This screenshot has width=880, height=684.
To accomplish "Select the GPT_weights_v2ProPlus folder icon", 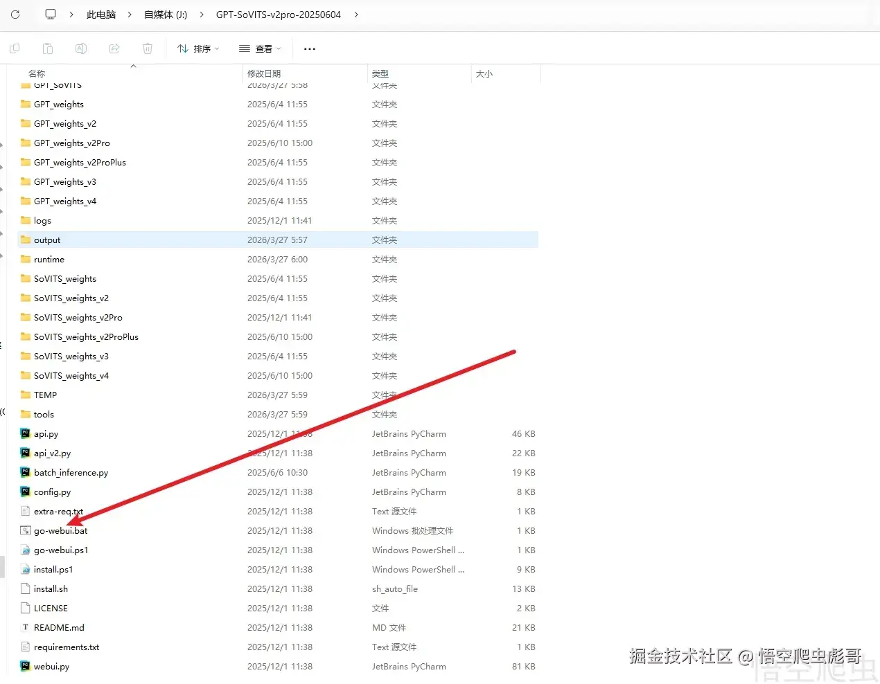I will click(x=26, y=162).
